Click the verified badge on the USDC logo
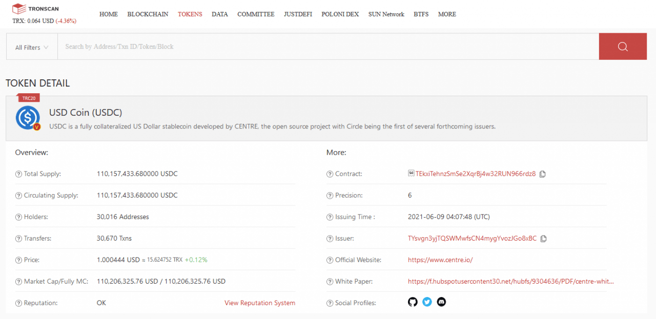 (36, 127)
